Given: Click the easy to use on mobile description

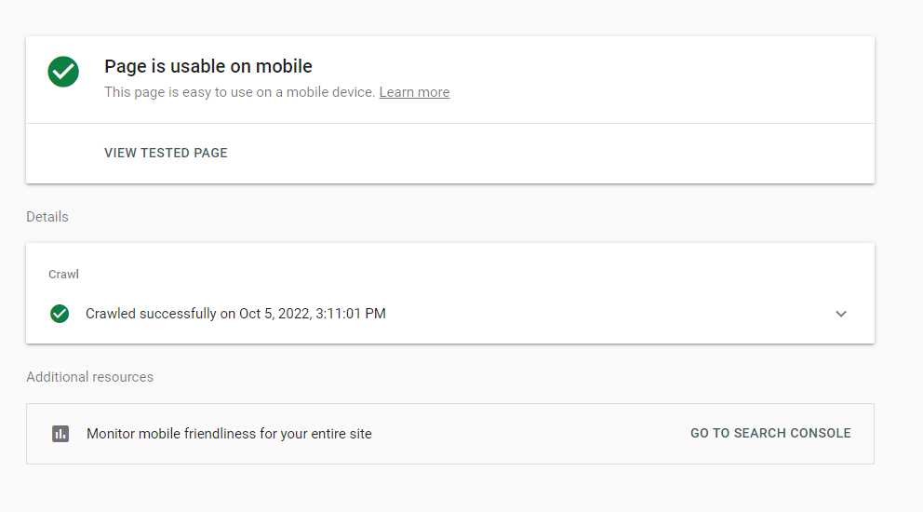Looking at the screenshot, I should [x=239, y=92].
